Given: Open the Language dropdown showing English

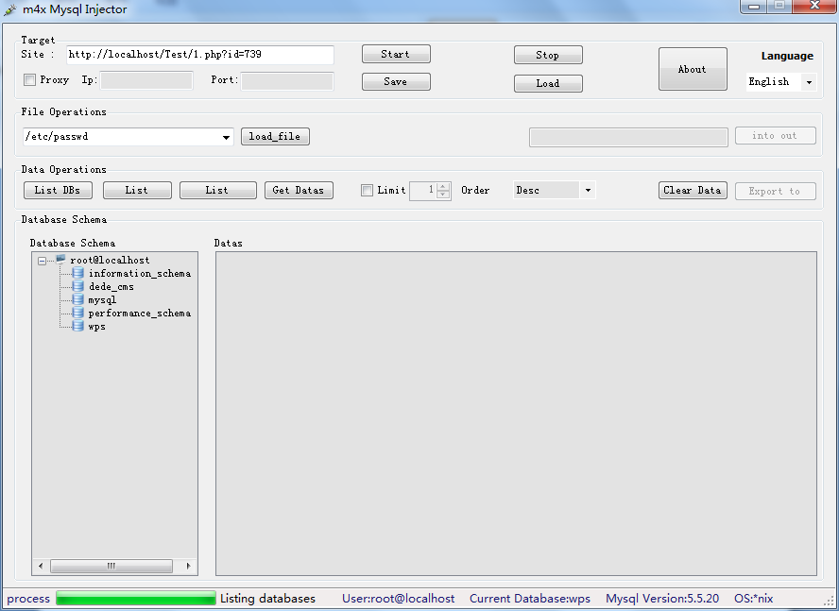Looking at the screenshot, I should pyautogui.click(x=781, y=82).
